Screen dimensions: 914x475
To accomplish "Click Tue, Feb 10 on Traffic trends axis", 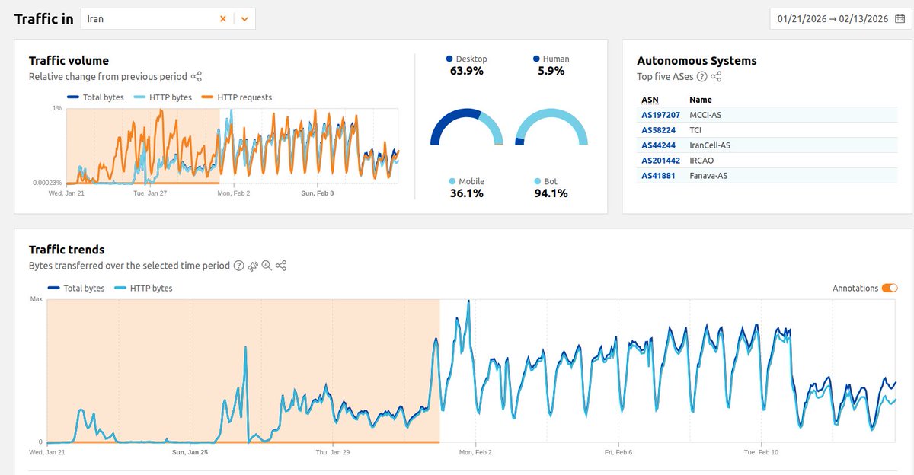I will tap(761, 452).
